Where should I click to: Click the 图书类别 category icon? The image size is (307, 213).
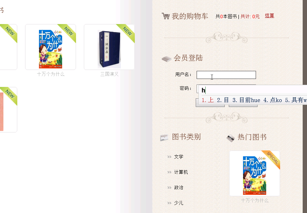(x=164, y=138)
